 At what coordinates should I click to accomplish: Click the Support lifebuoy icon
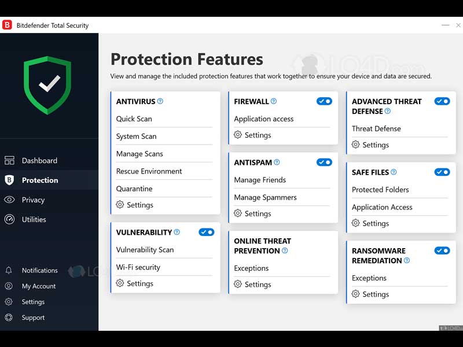(x=9, y=318)
